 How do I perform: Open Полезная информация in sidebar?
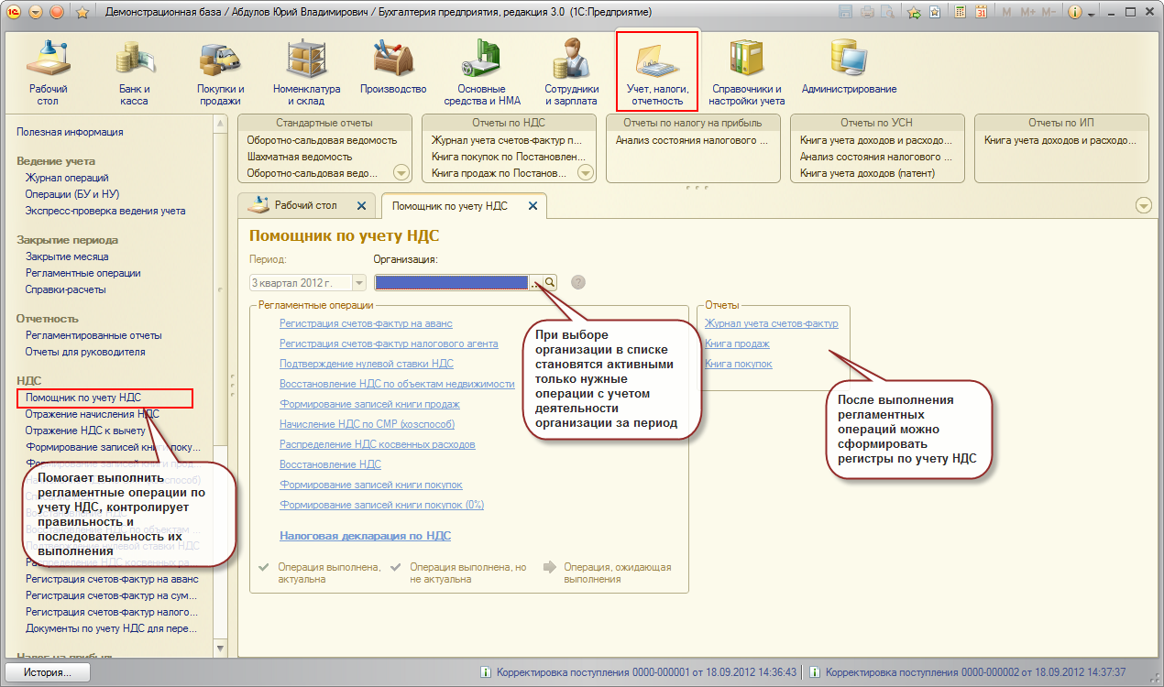(70, 132)
